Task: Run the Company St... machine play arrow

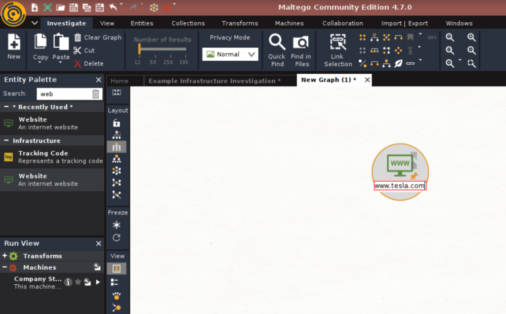Action: [x=98, y=282]
